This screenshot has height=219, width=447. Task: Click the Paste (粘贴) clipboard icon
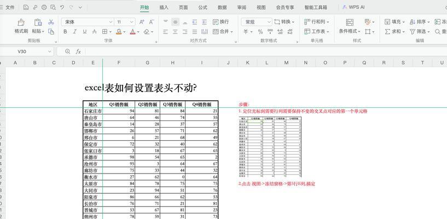tap(38, 22)
